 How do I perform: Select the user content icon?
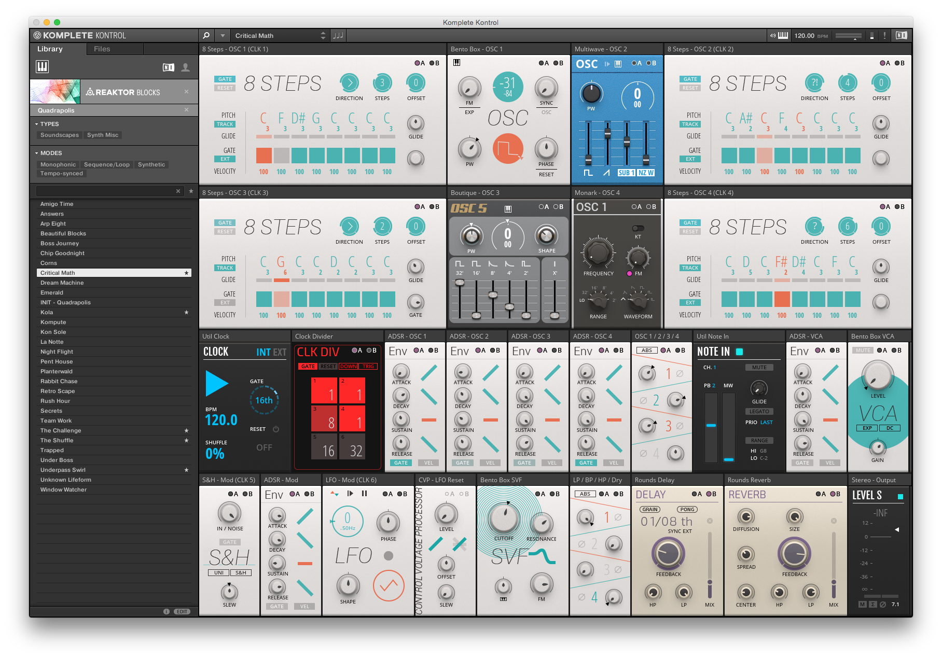(185, 67)
